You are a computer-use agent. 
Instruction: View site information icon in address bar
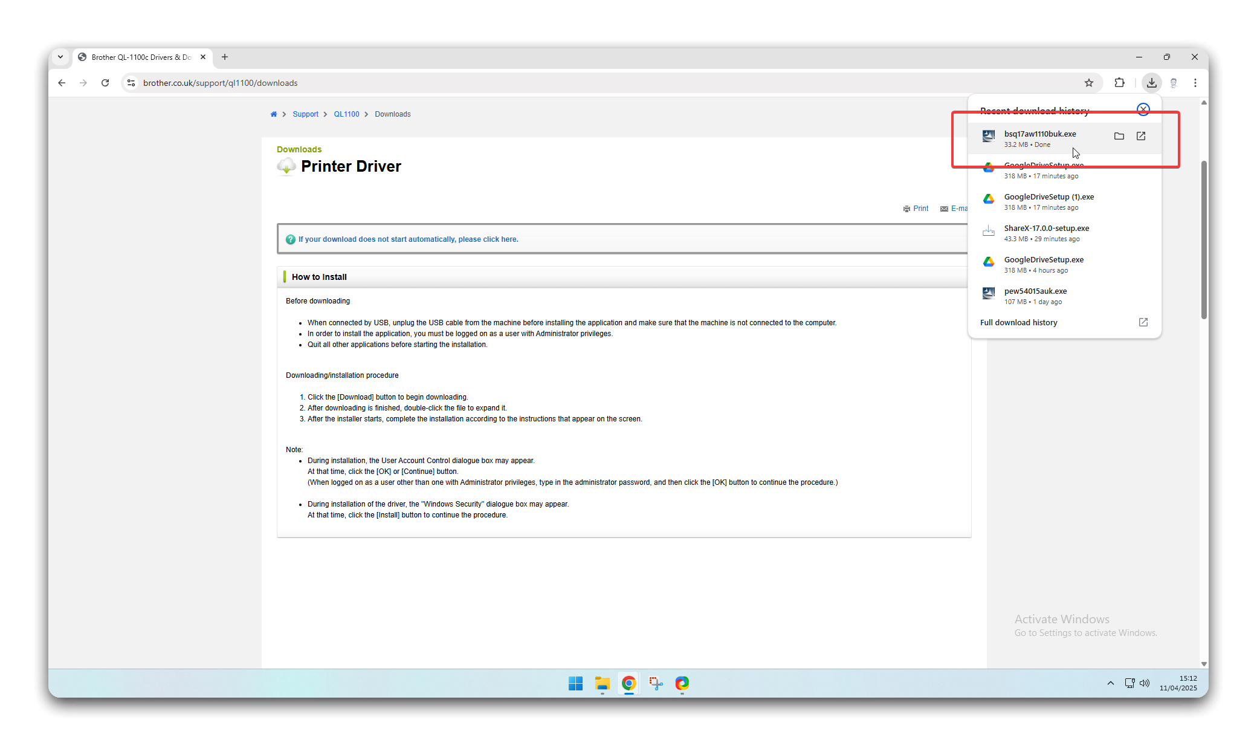coord(131,83)
